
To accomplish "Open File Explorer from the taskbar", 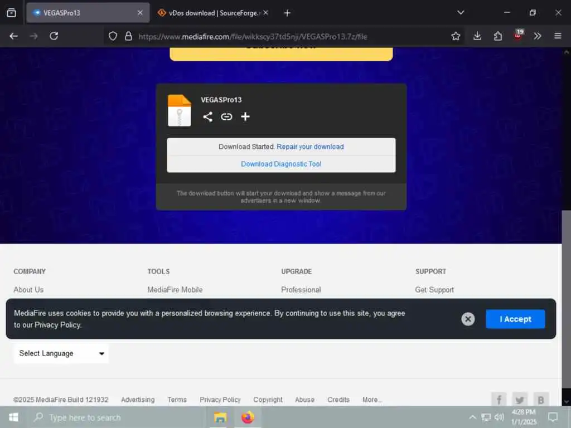I will (220, 417).
